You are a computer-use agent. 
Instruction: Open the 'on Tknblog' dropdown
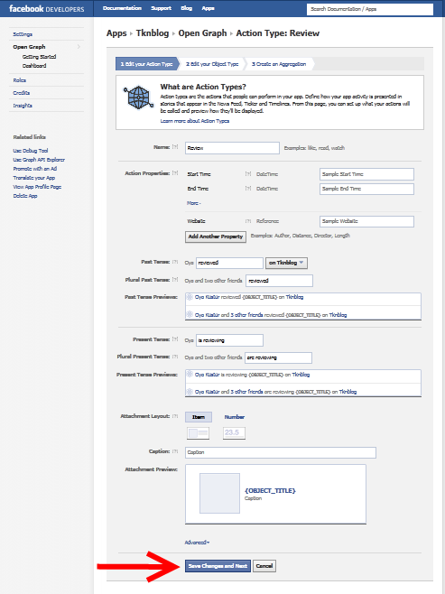pyautogui.click(x=286, y=263)
